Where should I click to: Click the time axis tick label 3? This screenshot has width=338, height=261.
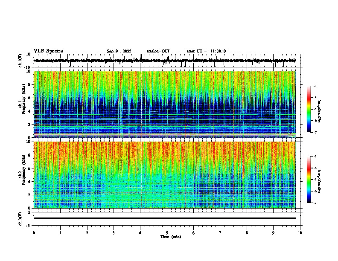[x=114, y=233]
